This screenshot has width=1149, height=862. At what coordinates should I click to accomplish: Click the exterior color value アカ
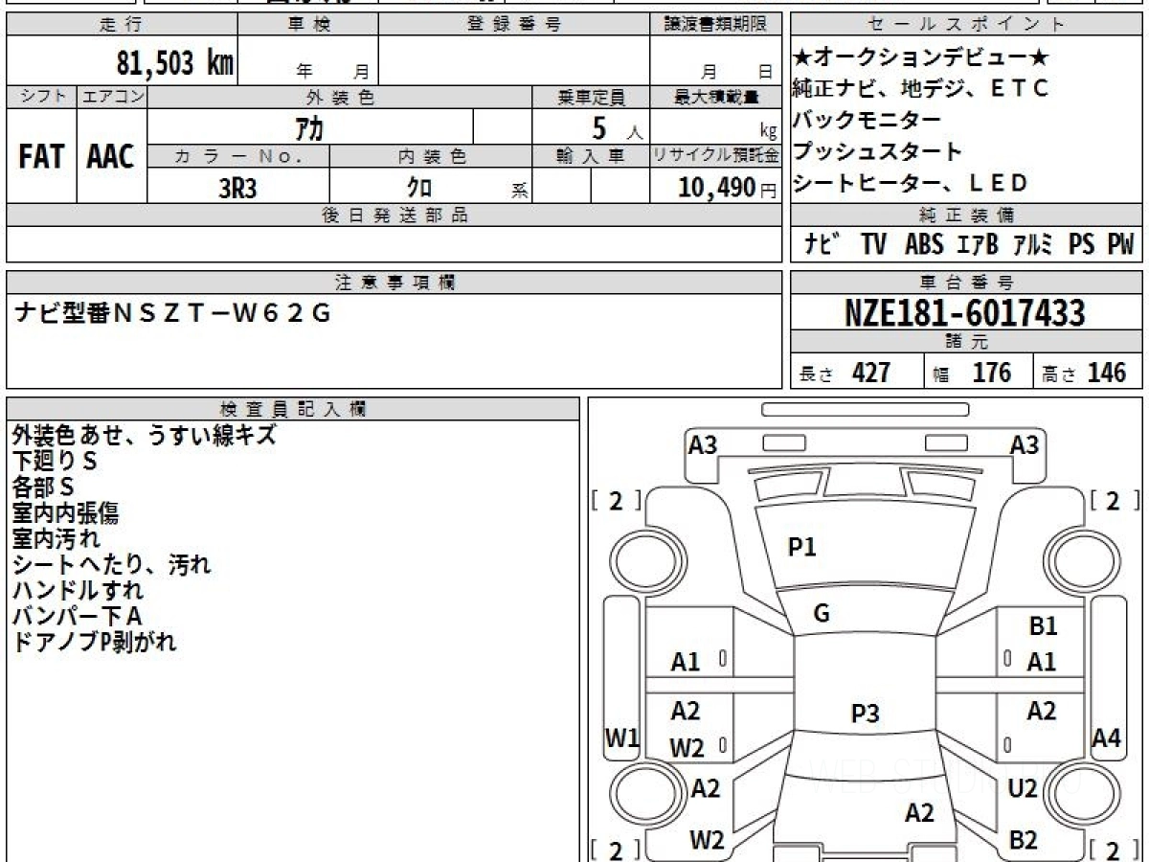310,126
